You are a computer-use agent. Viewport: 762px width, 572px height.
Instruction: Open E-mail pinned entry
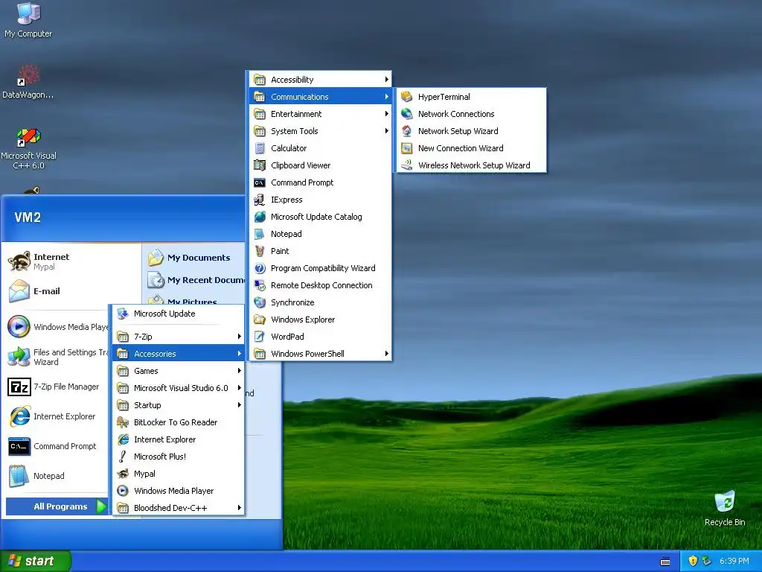pyautogui.click(x=72, y=291)
